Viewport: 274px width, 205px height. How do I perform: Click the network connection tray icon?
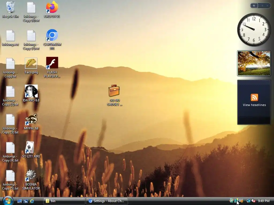coord(248,201)
